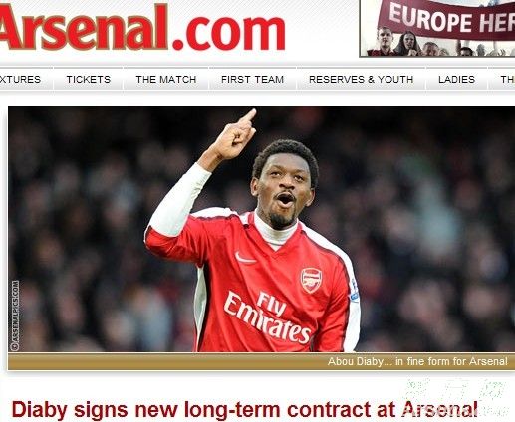This screenshot has height=422, width=515.
Task: Open the Europe Here banner ad
Action: click(x=437, y=28)
